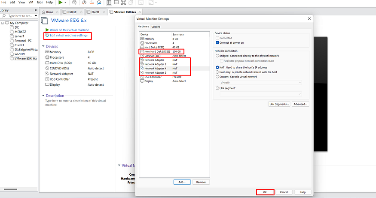Image resolution: width=376 pixels, height=198 pixels.
Task: Click USB Controller in main summary
Action: click(x=60, y=79)
